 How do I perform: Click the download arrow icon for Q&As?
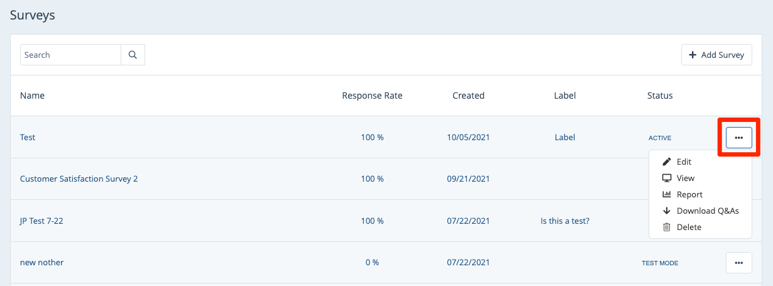pos(667,211)
